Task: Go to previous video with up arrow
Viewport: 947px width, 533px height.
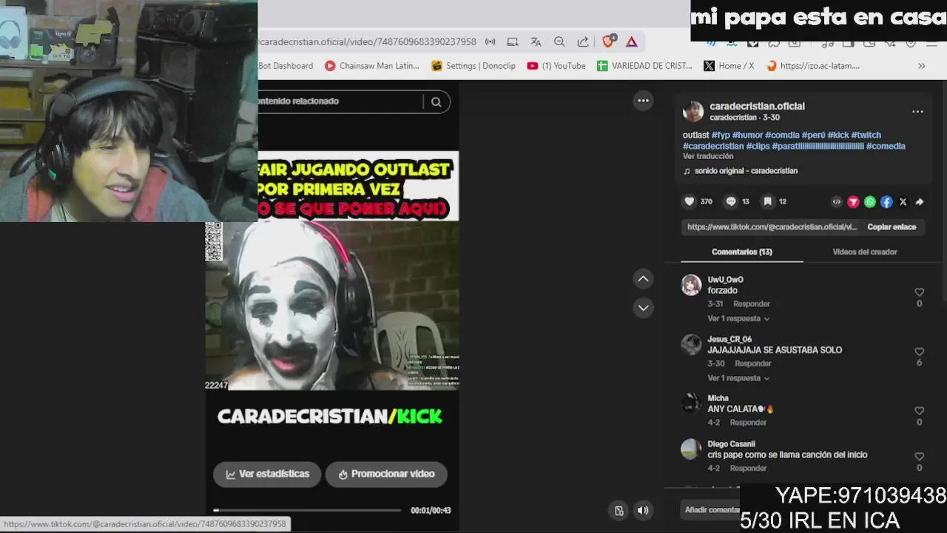Action: click(643, 279)
